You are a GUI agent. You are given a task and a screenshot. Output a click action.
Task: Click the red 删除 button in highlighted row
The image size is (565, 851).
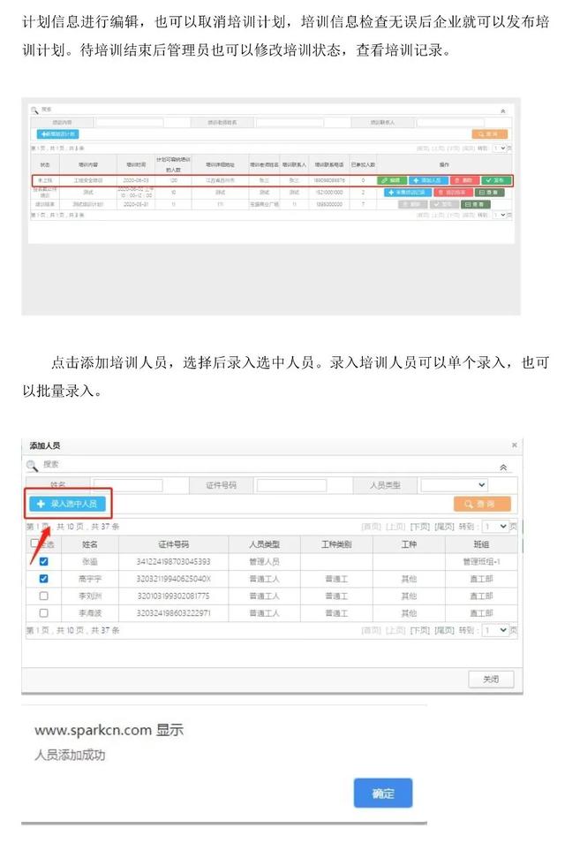463,180
